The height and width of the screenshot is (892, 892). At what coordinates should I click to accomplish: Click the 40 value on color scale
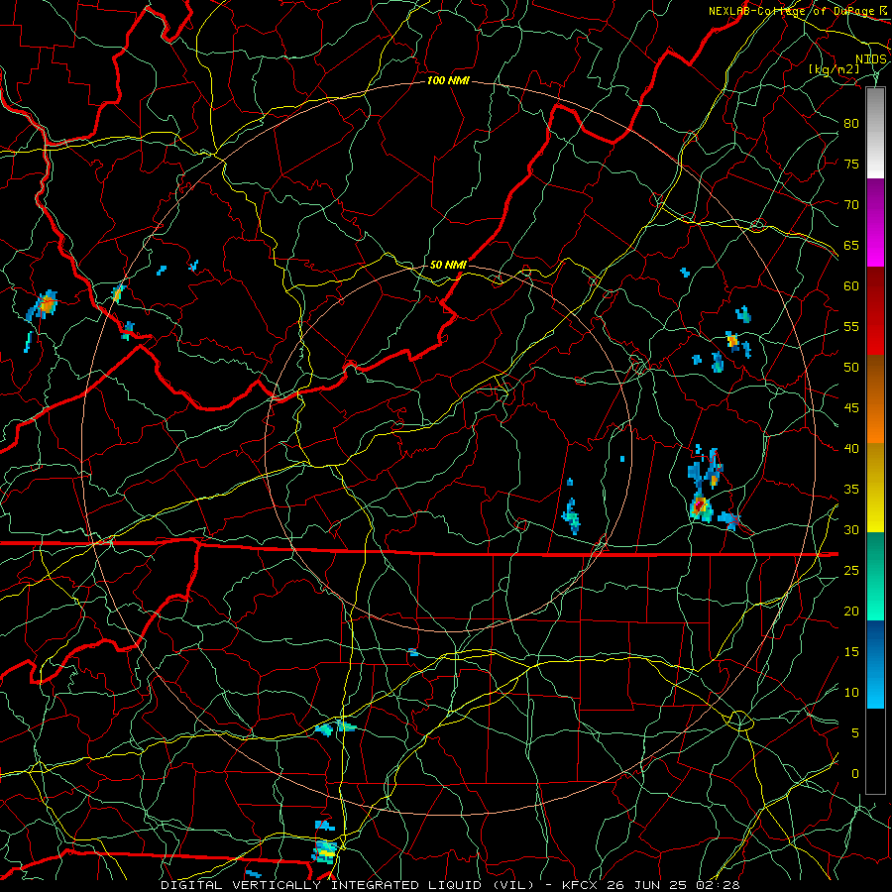tap(851, 449)
